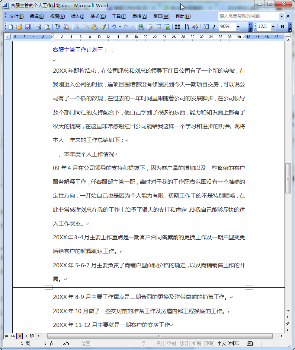Click the tab stop type selector
The height and width of the screenshot is (350, 295).
point(7,37)
